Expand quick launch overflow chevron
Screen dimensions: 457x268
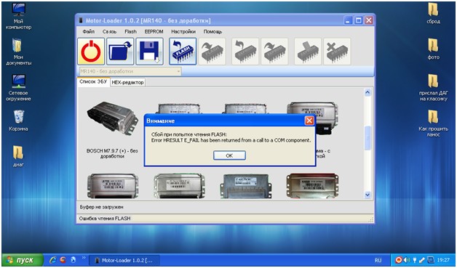click(84, 258)
